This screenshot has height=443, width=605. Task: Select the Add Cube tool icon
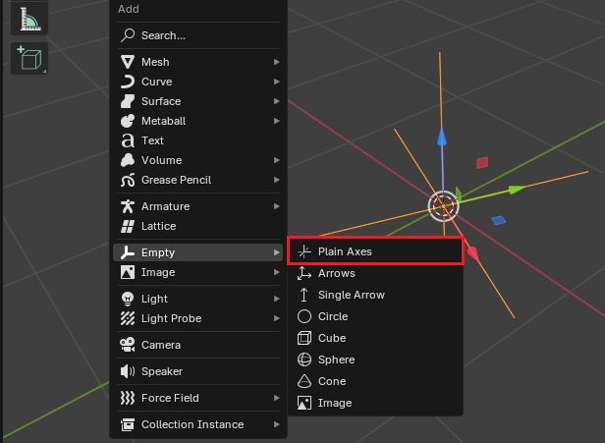(x=29, y=59)
